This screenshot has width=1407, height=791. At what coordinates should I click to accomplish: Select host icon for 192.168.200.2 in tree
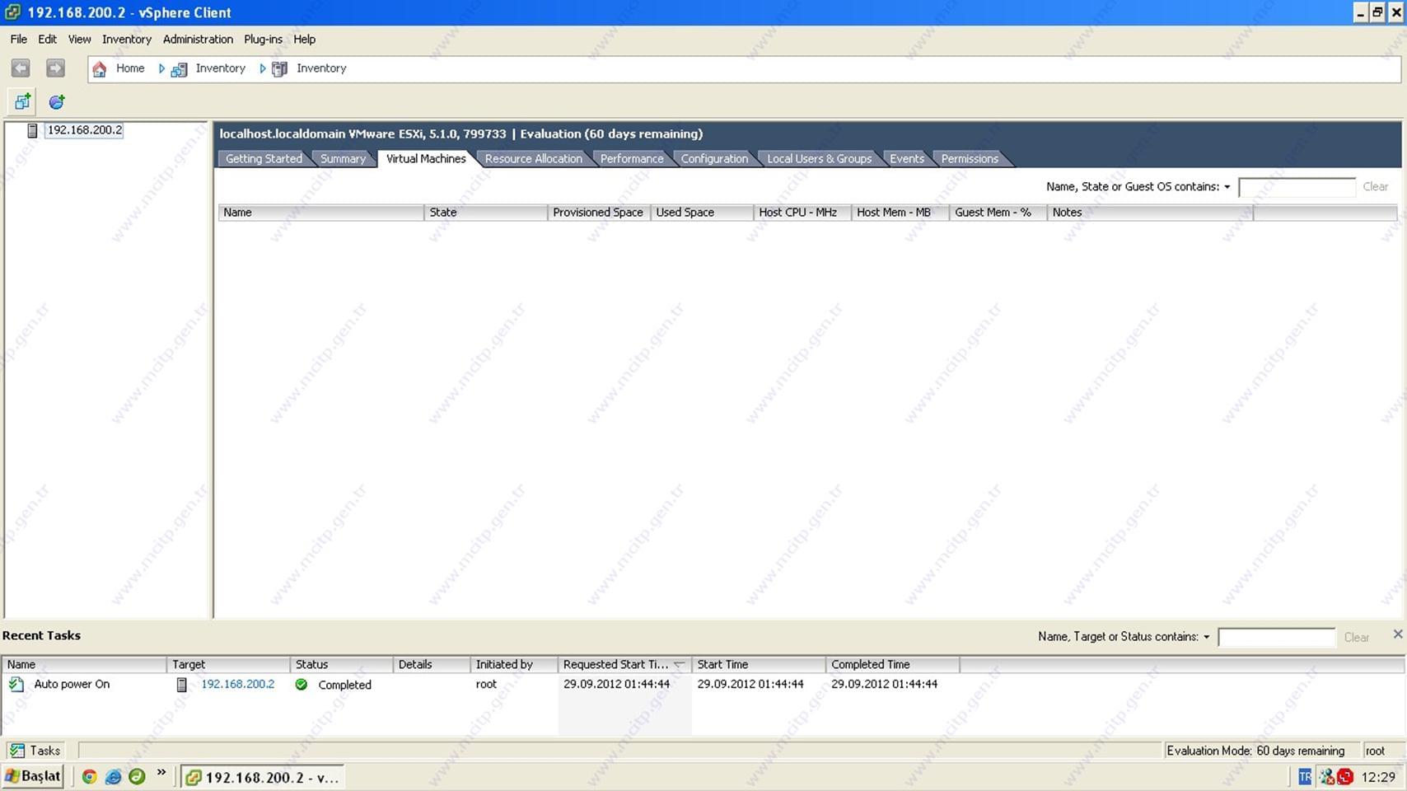coord(32,130)
